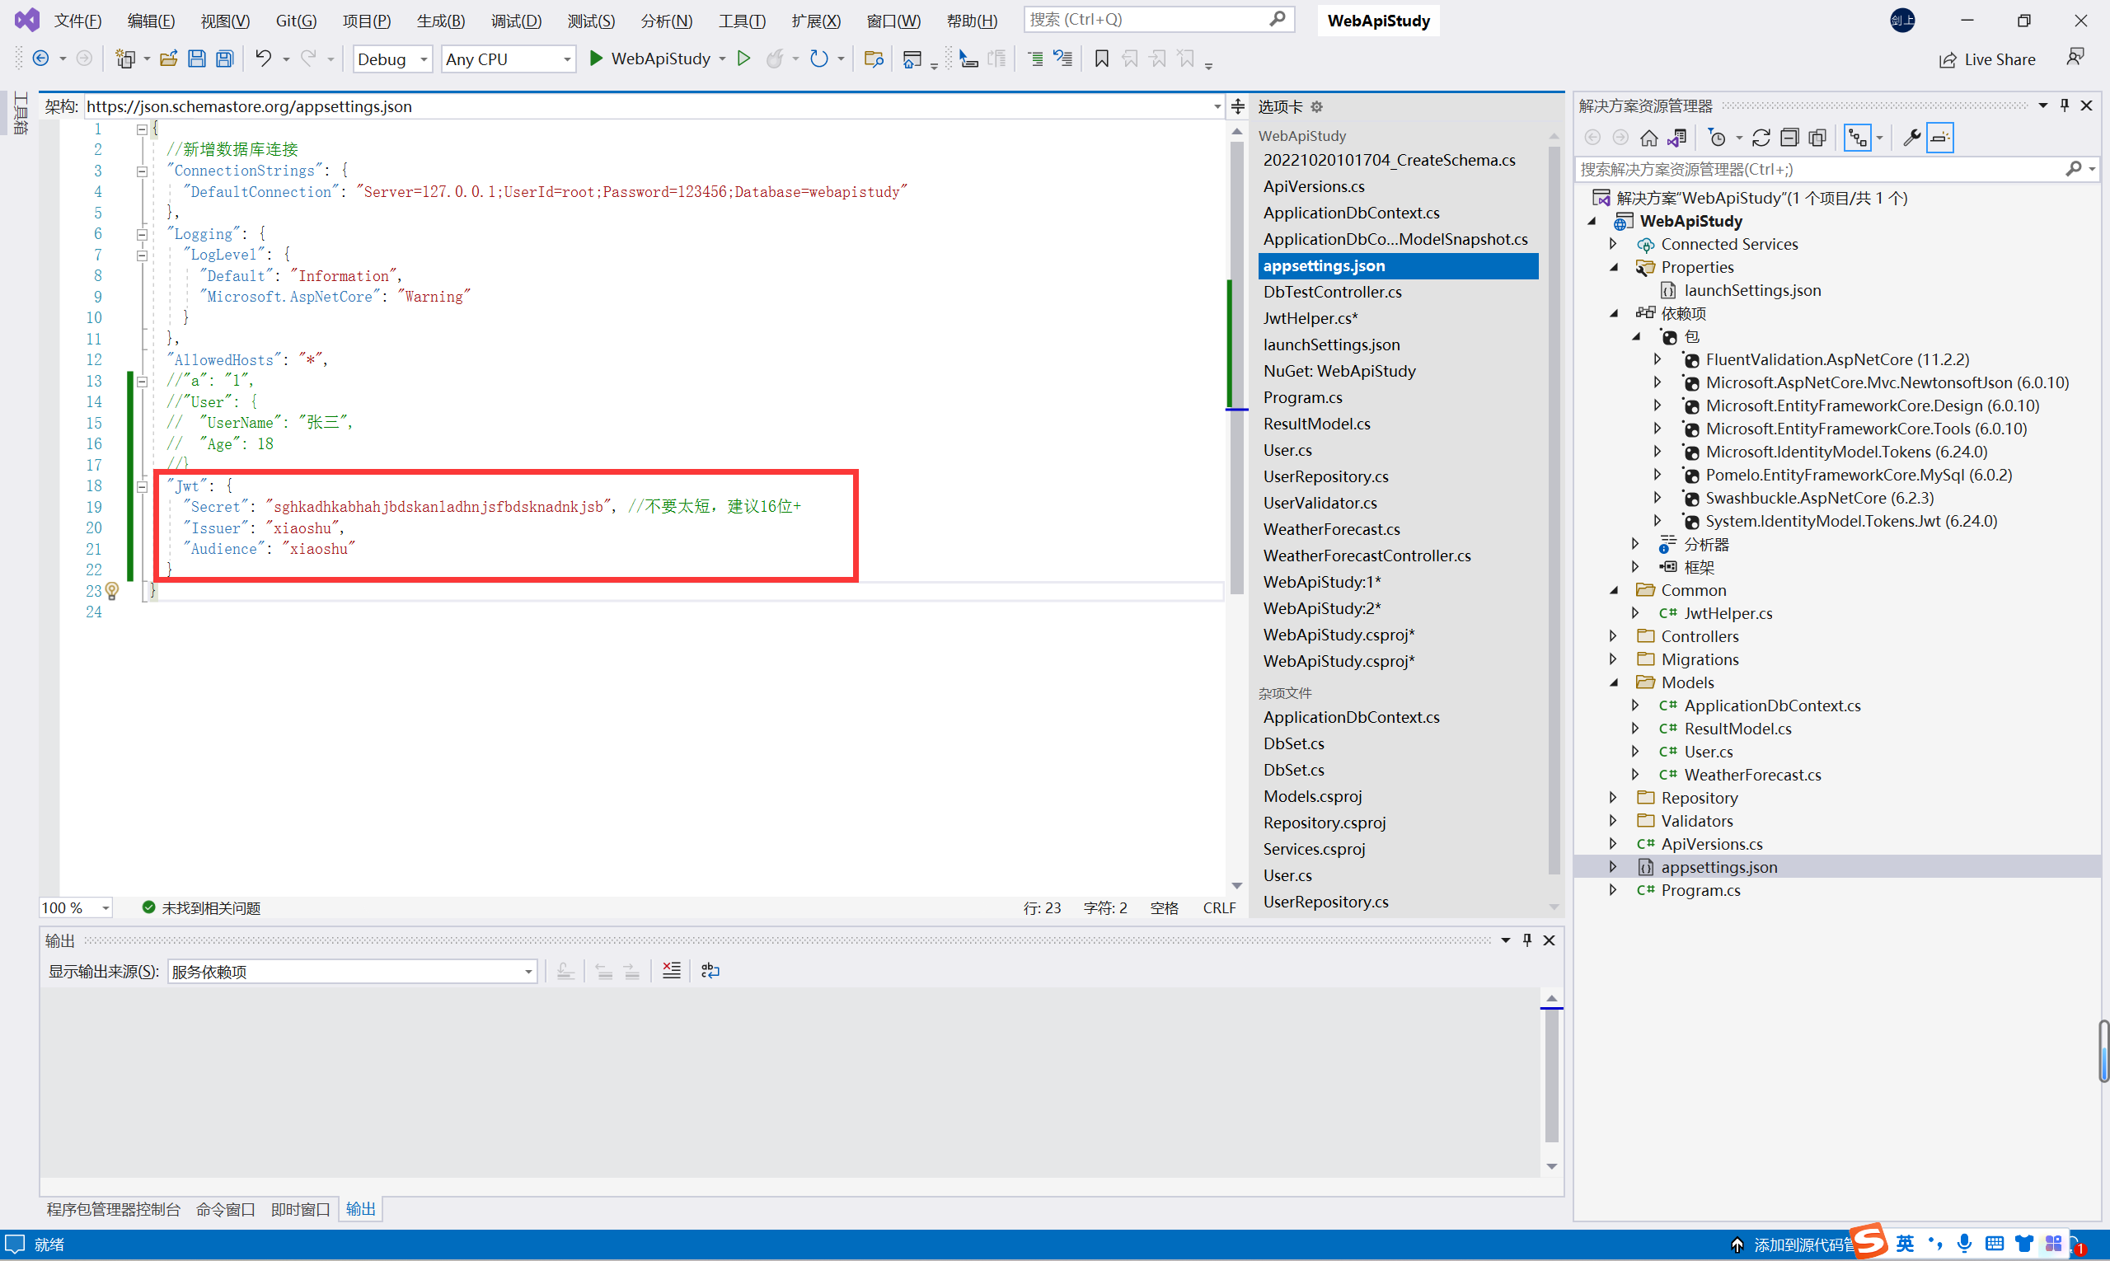Open the 调试(D) menu
Image resolution: width=2110 pixels, height=1261 pixels.
coord(516,21)
